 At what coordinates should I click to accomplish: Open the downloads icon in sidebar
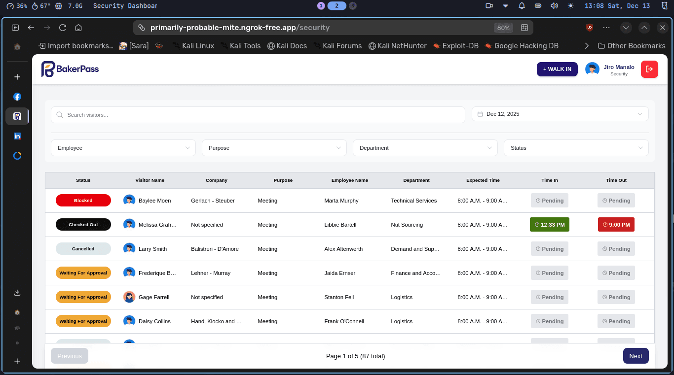(x=17, y=293)
